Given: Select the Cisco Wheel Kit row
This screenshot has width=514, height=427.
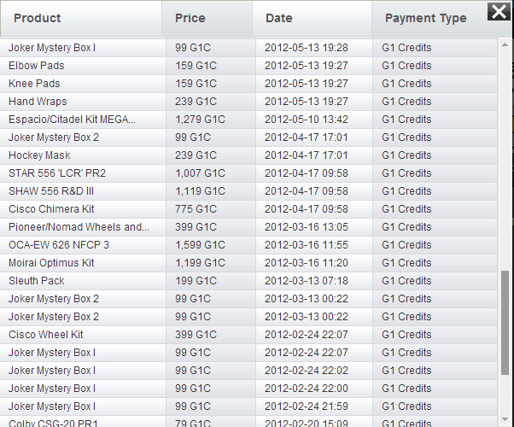Looking at the screenshot, I should (46, 335).
